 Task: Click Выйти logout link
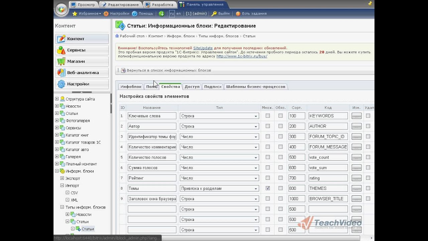pyautogui.click(x=224, y=14)
